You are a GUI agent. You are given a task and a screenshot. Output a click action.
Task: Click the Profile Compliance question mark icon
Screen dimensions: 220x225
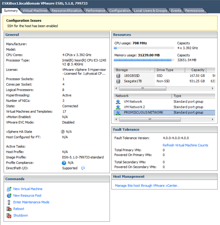tap(64, 163)
